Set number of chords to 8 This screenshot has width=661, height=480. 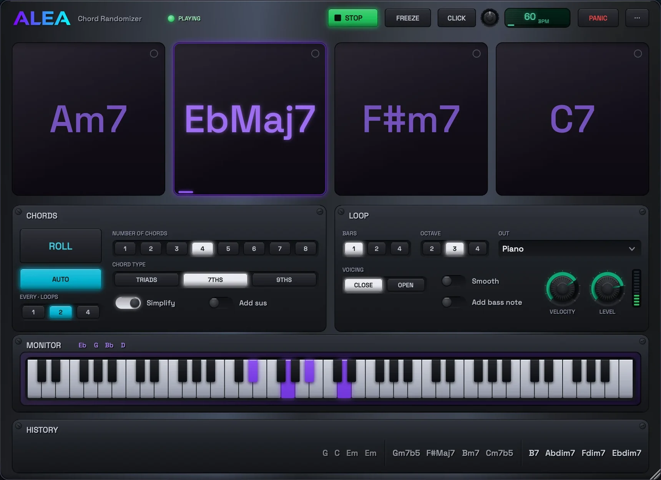(306, 249)
